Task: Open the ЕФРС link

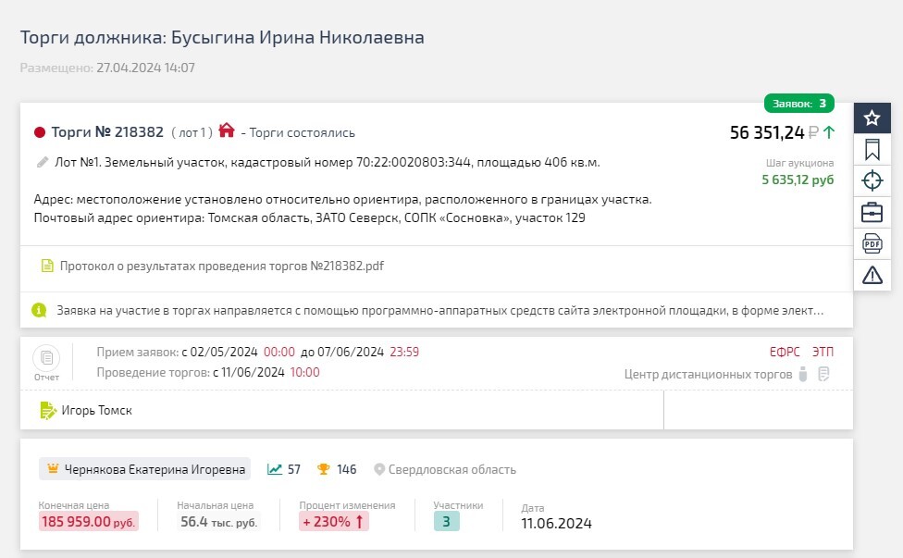Action: [785, 352]
